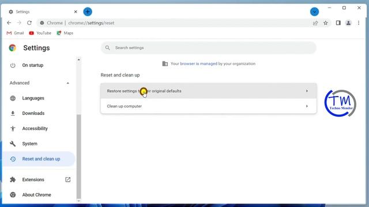Open Maps bookmark
369x207 pixels.
pyautogui.click(x=65, y=33)
